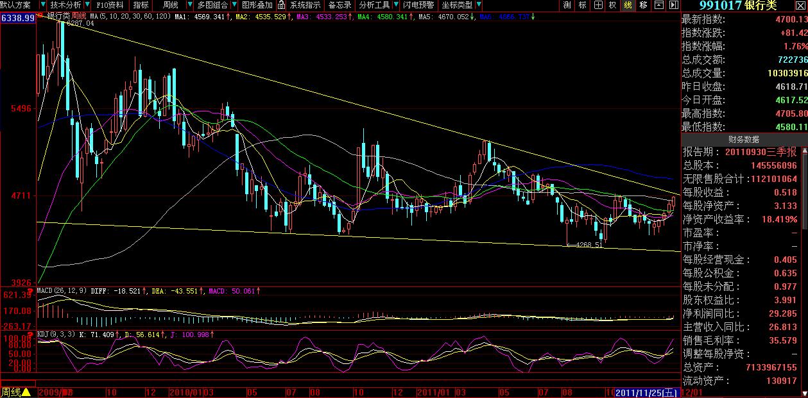Open the 默认方案 dropdown arrow
The height and width of the screenshot is (398, 808).
42,5
